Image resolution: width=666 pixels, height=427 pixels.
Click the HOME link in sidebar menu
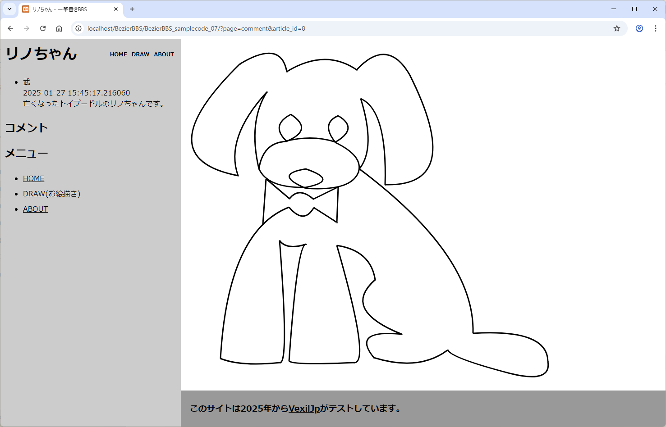pyautogui.click(x=34, y=178)
